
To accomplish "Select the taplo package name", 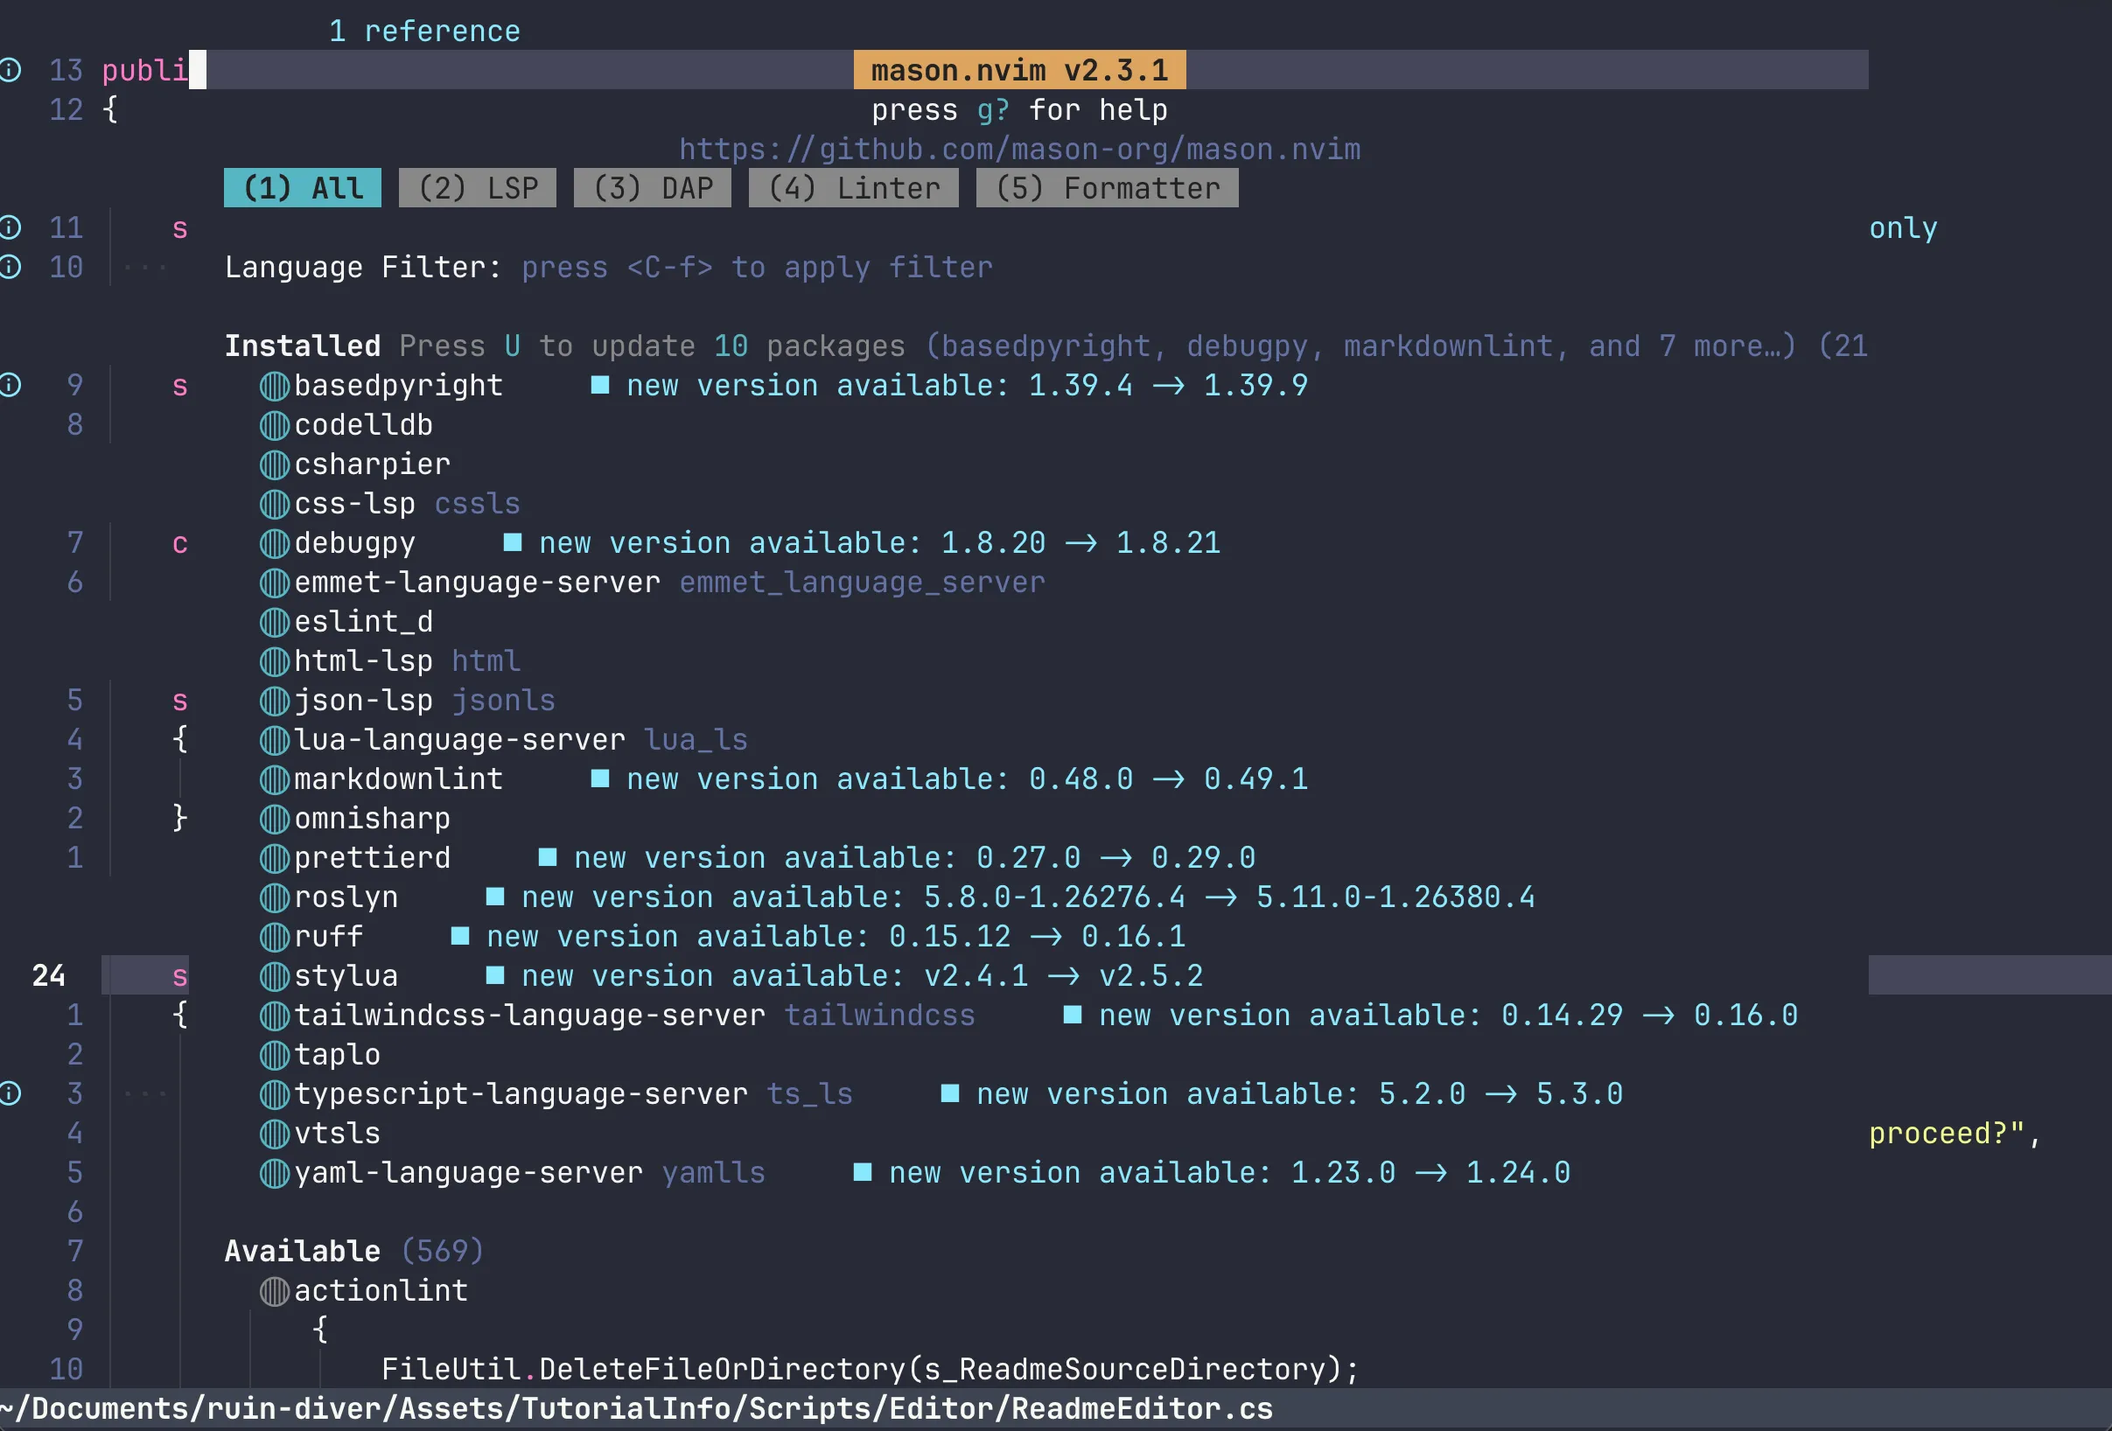I will (337, 1056).
